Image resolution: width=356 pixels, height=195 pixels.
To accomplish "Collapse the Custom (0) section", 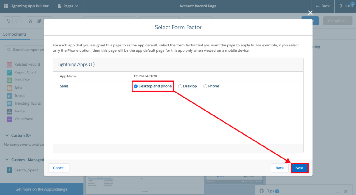I will pyautogui.click(x=7, y=135).
